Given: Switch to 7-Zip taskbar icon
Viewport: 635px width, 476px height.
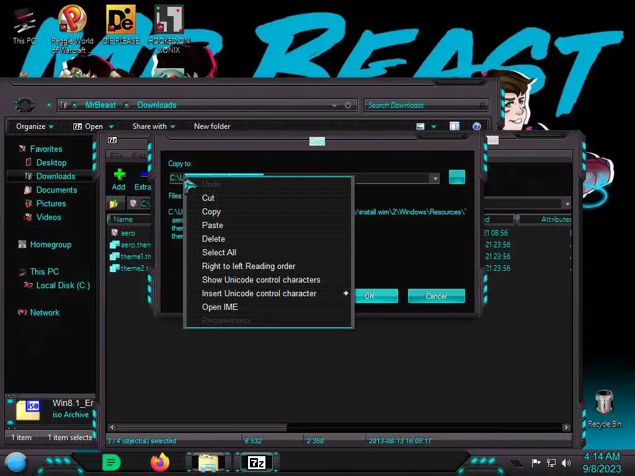Looking at the screenshot, I should coord(257,462).
